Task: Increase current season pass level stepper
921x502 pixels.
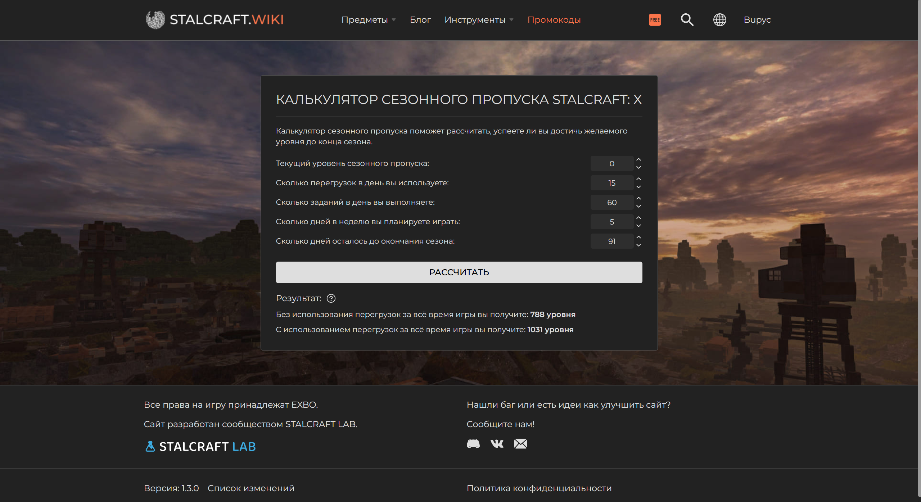Action: [x=638, y=159]
